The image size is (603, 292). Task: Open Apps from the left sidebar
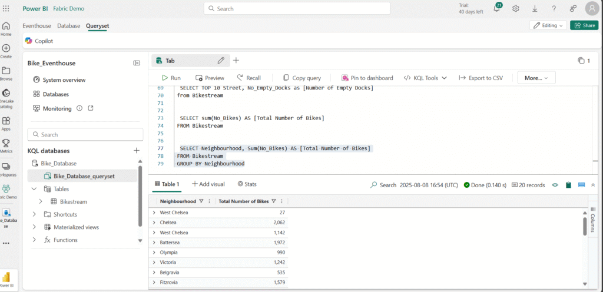[6, 124]
